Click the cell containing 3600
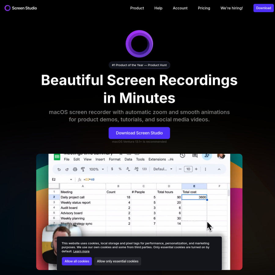The width and height of the screenshot is (275, 275). [194, 197]
